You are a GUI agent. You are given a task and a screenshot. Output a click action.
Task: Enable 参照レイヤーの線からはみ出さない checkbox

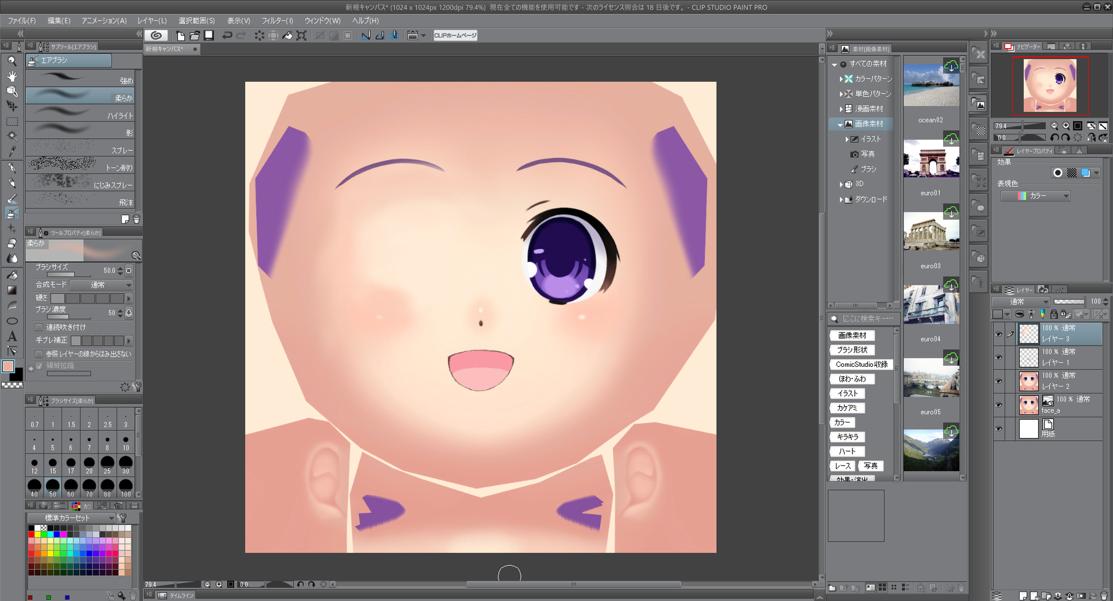tap(39, 354)
